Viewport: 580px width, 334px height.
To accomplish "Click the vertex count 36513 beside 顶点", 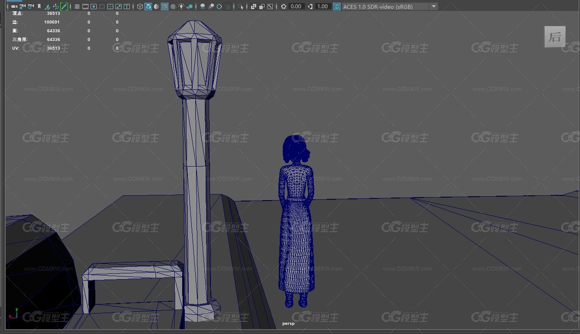I will tap(53, 14).
